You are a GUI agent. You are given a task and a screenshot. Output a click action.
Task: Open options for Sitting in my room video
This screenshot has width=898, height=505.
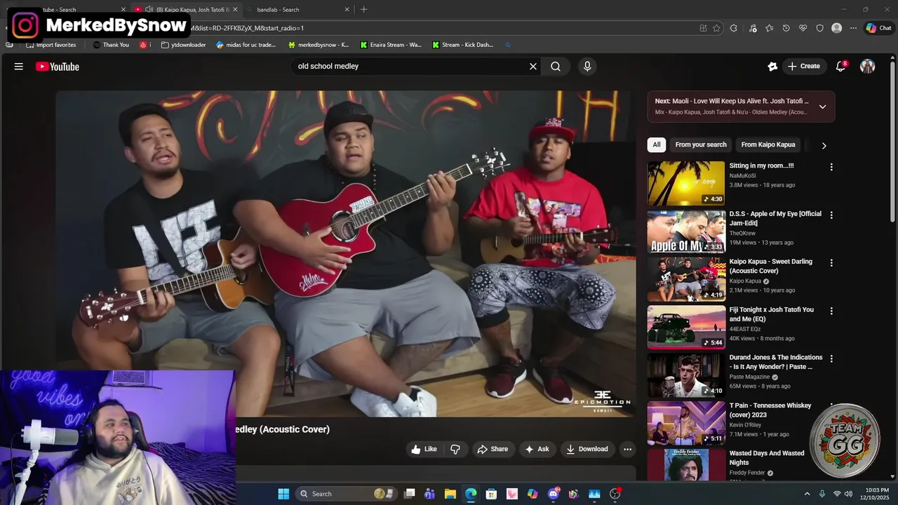click(x=831, y=167)
